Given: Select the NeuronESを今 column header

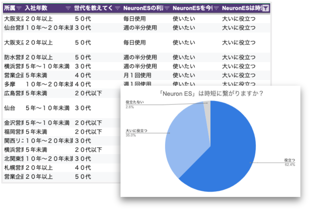Looking at the screenshot, I should [193, 8].
